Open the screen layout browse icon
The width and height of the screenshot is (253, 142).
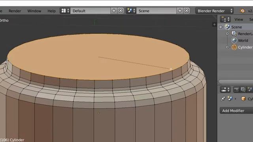pyautogui.click(x=65, y=11)
